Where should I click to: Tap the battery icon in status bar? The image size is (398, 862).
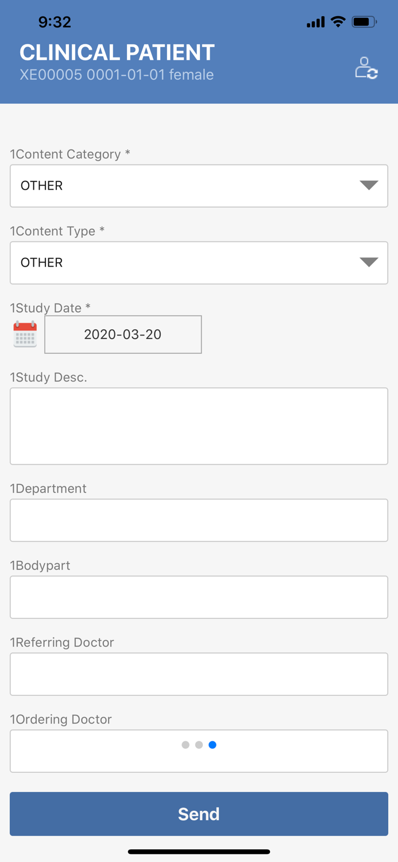click(364, 22)
